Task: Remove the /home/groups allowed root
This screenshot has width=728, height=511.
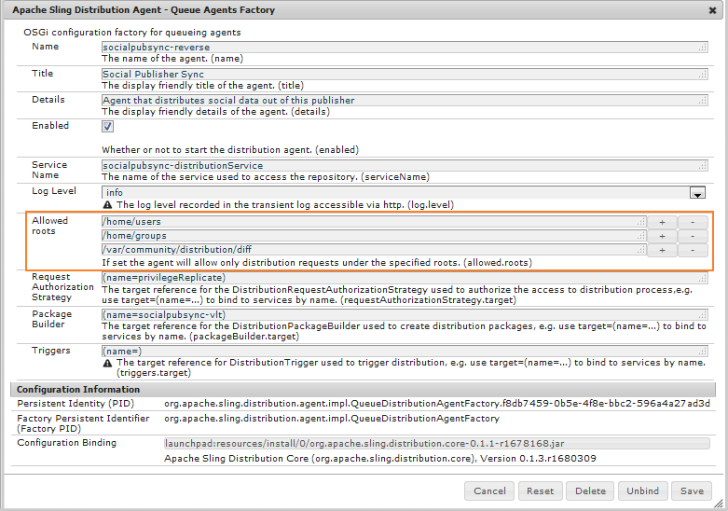Action: click(x=693, y=237)
